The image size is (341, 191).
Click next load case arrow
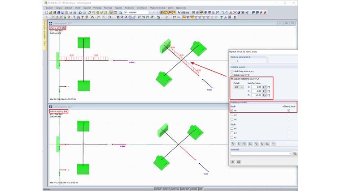pos(157,13)
